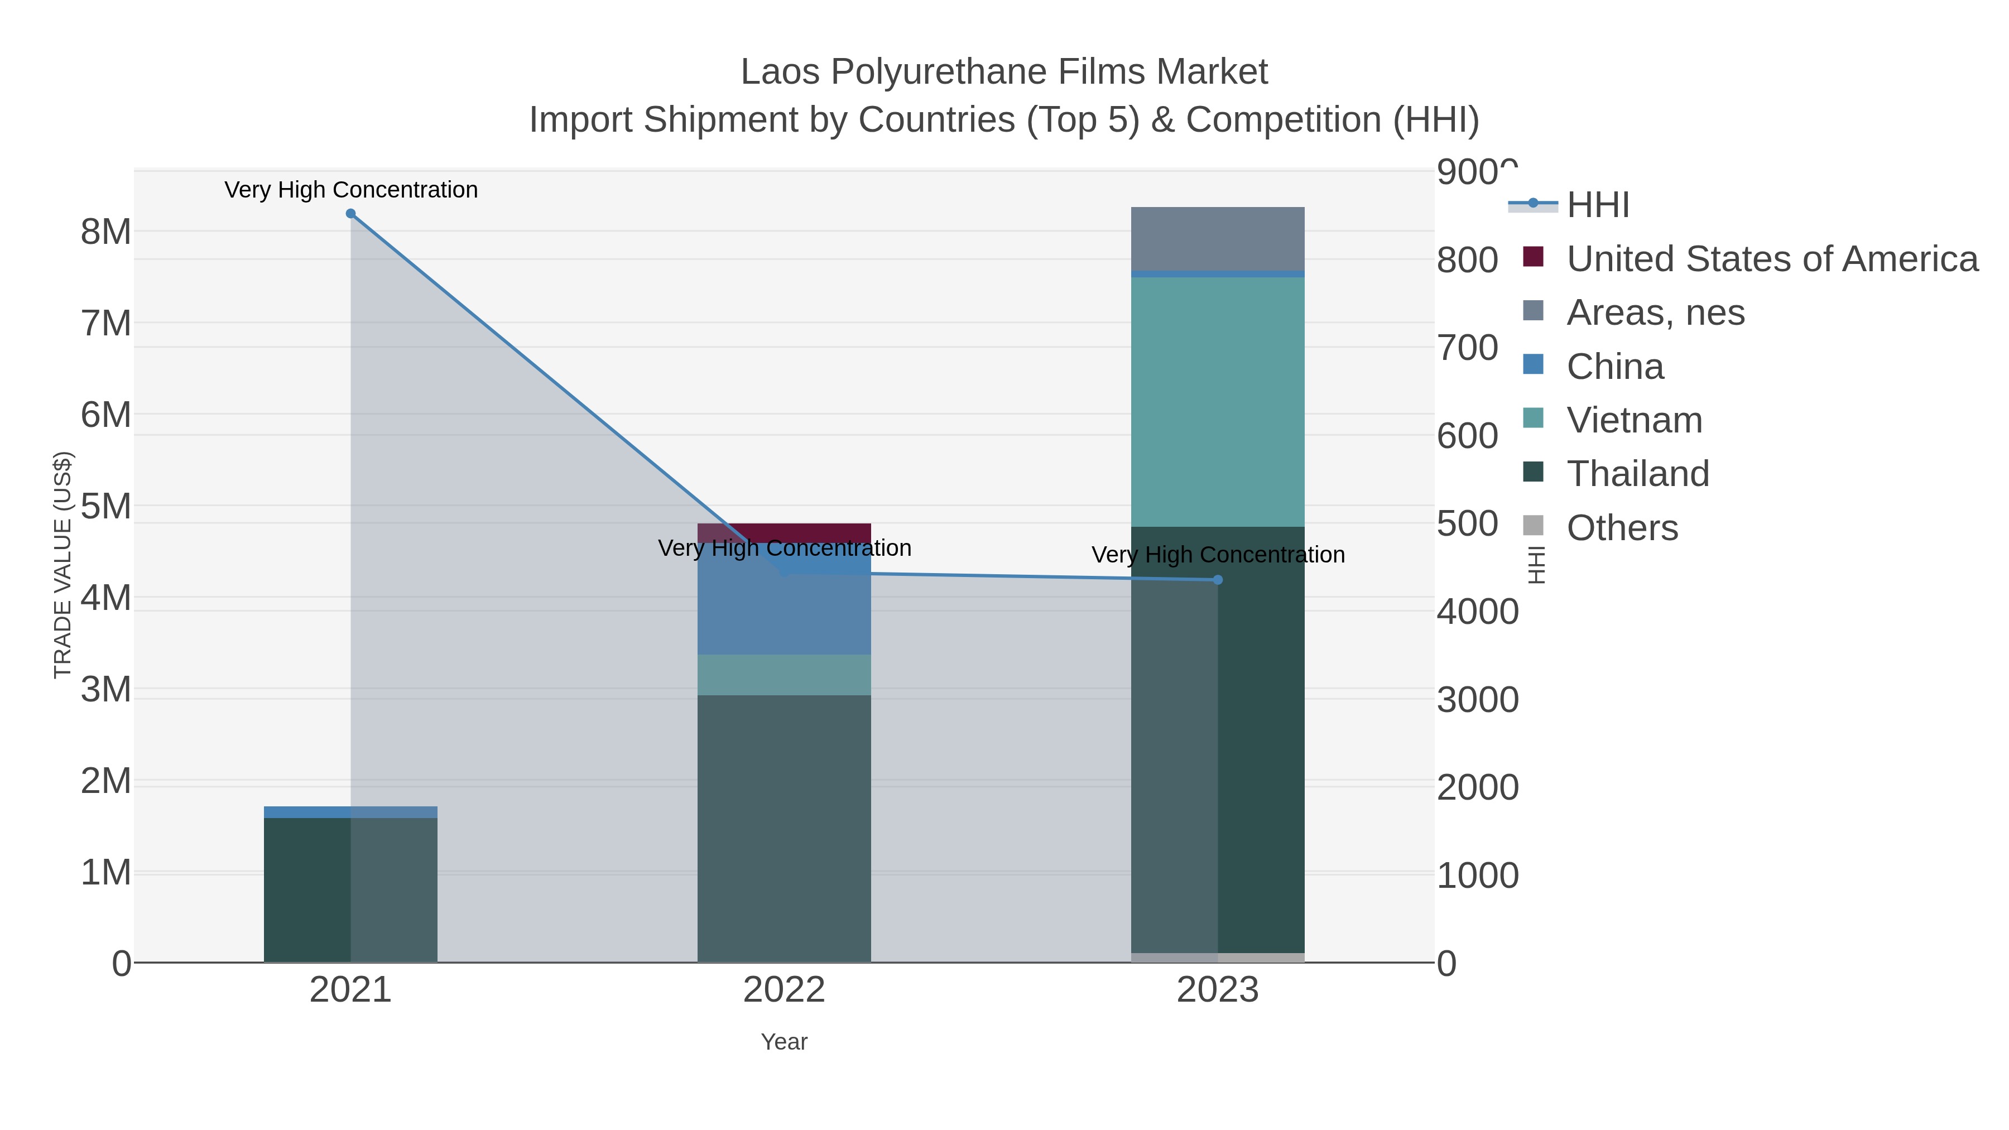Screen dimensions: 2009x1130
Task: Click the gray Others legend swatch
Action: (1534, 526)
